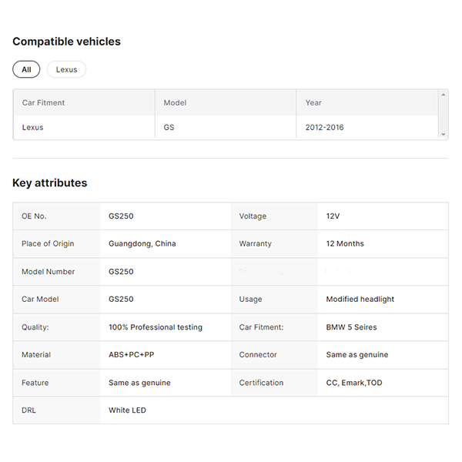The image size is (462, 462).
Task: Click the OE No. value GS250
Action: click(x=121, y=216)
